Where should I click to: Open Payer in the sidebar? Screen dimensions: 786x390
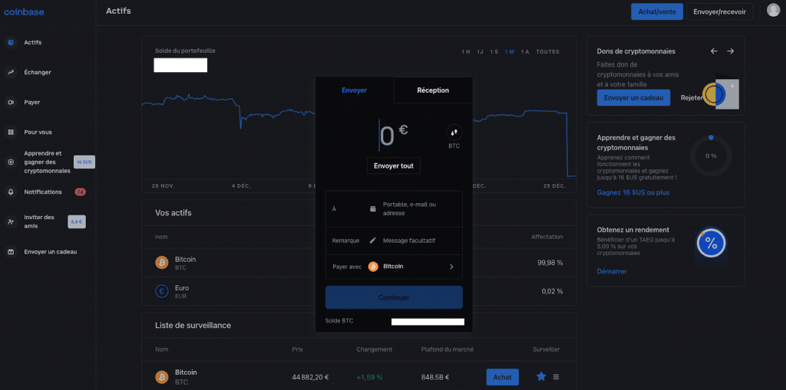(x=32, y=102)
